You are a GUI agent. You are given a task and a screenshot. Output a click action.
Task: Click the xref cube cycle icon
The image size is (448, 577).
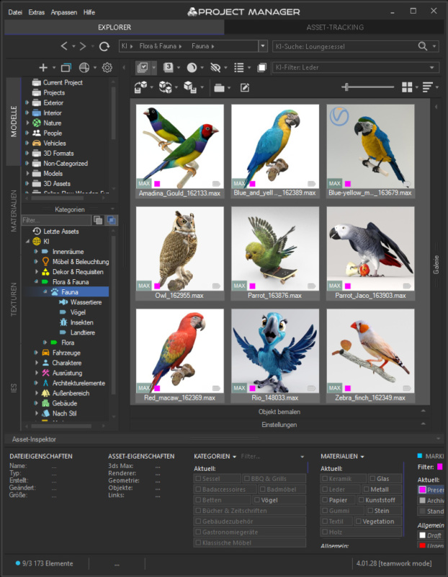point(166,87)
